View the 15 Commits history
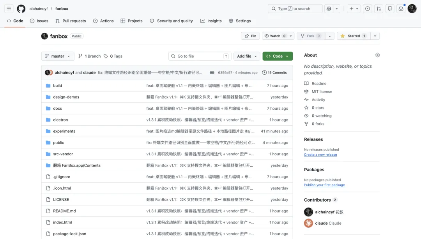 pyautogui.click(x=274, y=73)
